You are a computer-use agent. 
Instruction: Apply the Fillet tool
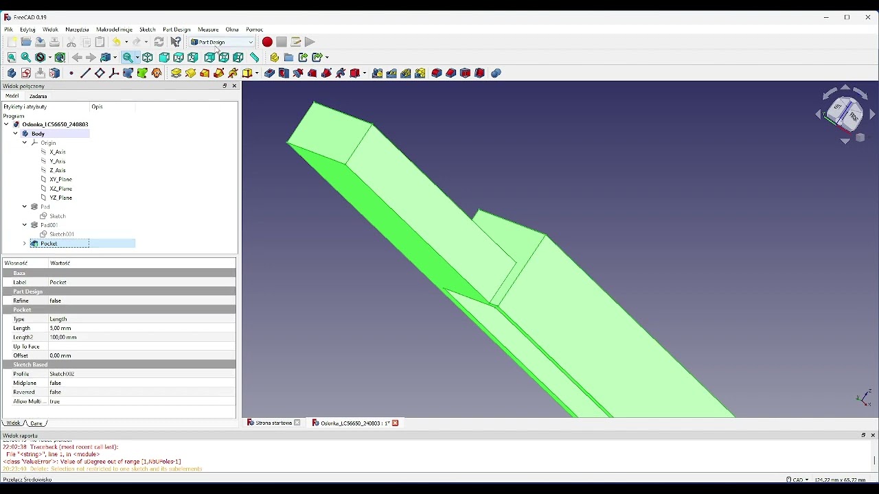coord(437,73)
